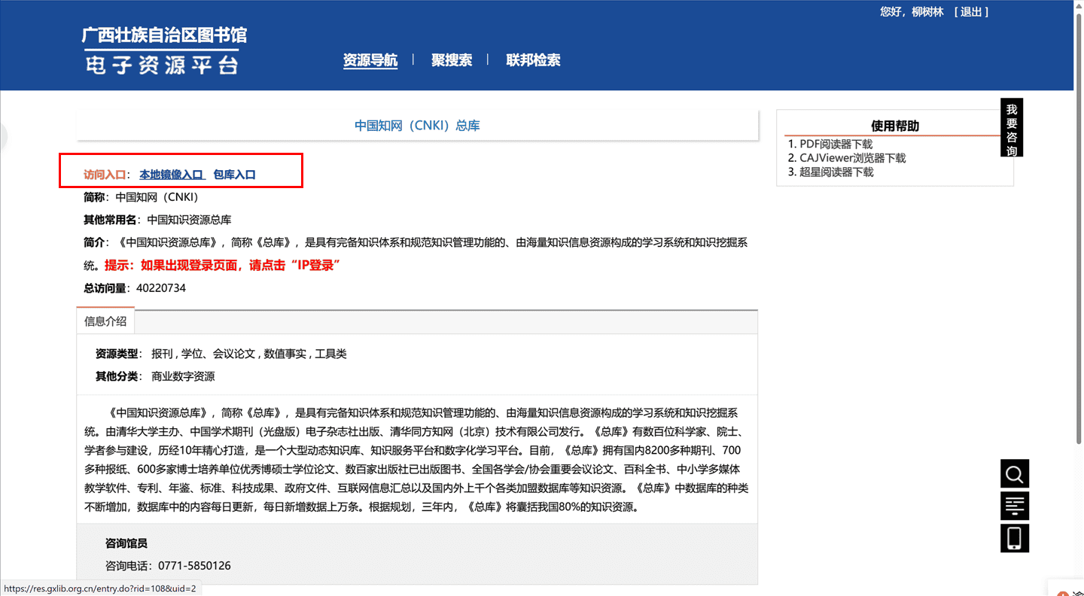Click the 包库入口 access link
Image resolution: width=1084 pixels, height=596 pixels.
tap(234, 175)
